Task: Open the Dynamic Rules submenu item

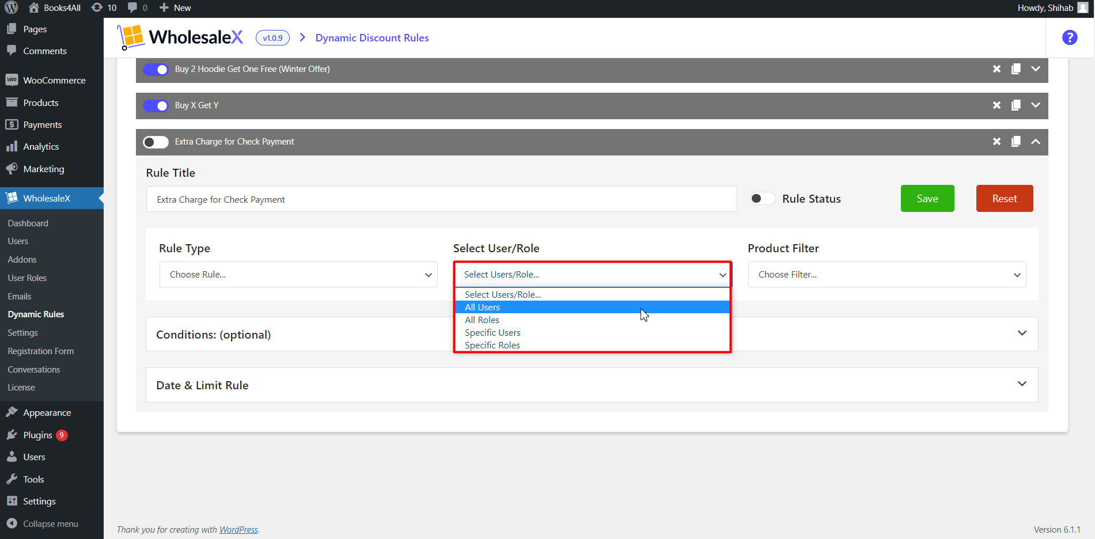Action: 36,314
